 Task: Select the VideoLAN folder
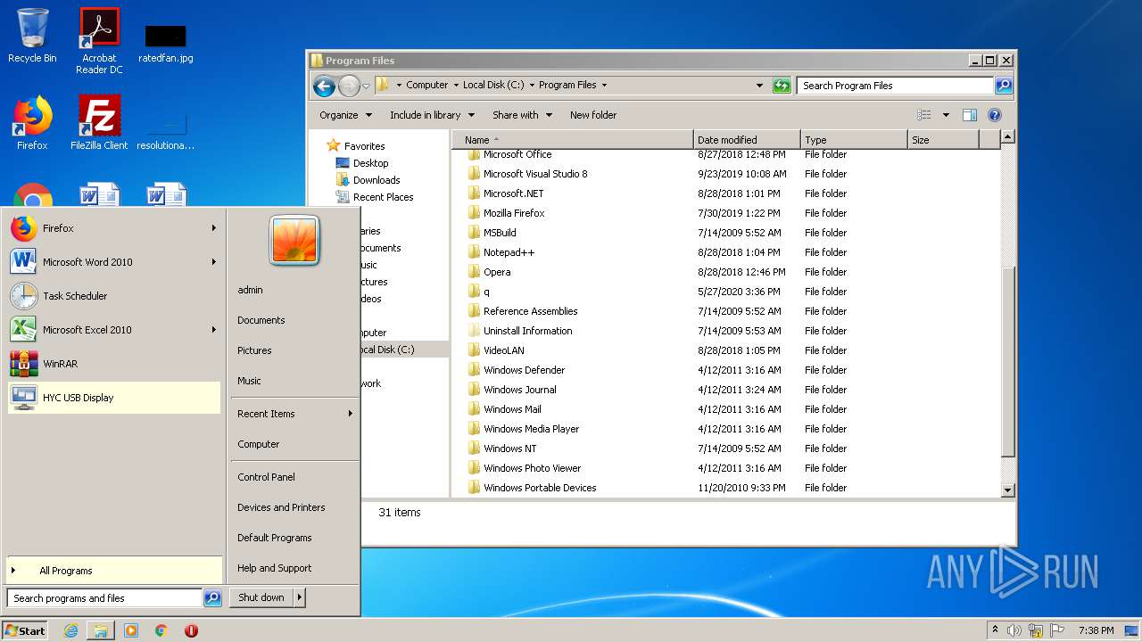(504, 350)
